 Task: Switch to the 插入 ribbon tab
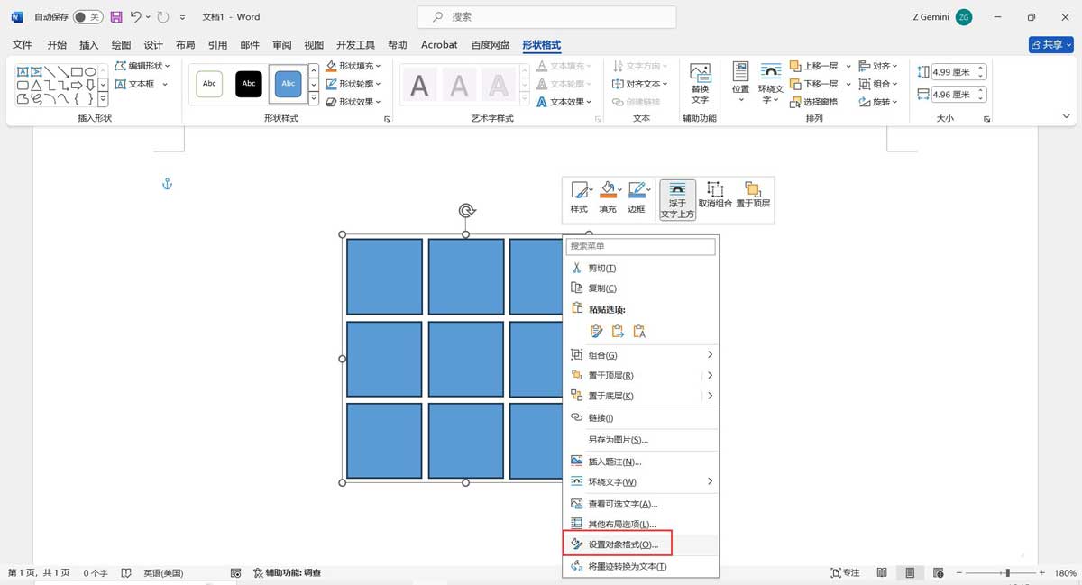pos(88,44)
